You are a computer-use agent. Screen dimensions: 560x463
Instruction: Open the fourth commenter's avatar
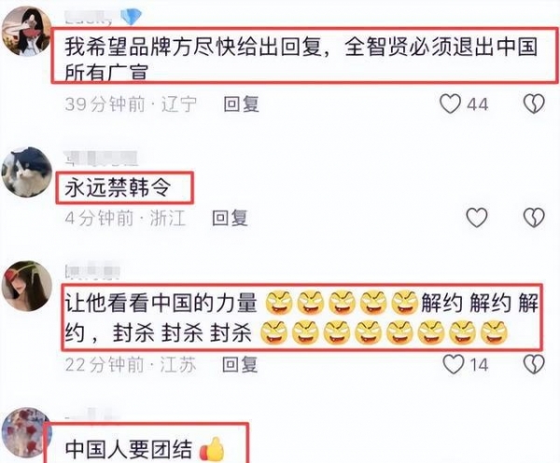point(27,432)
